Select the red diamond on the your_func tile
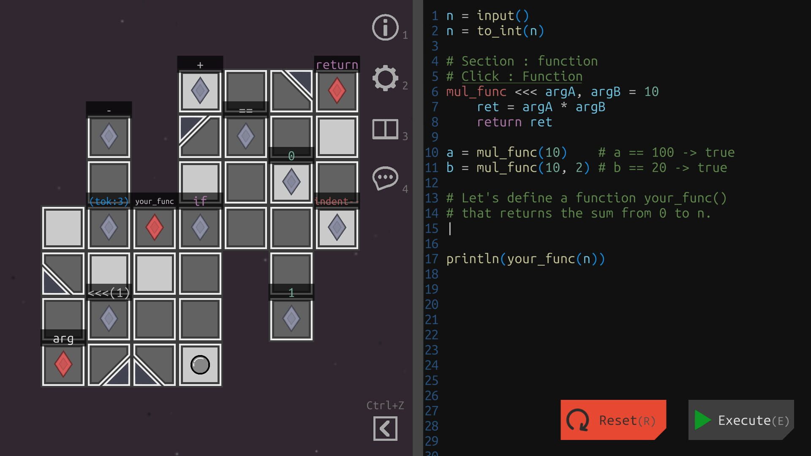 (154, 227)
